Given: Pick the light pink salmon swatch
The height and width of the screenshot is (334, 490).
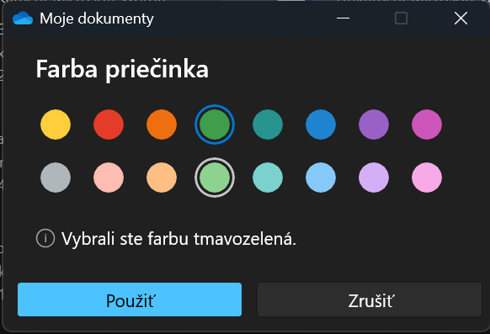Looking at the screenshot, I should pos(109,178).
